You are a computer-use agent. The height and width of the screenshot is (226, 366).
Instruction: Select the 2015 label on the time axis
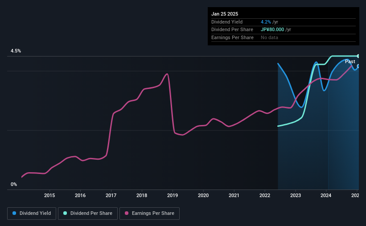tap(49, 195)
